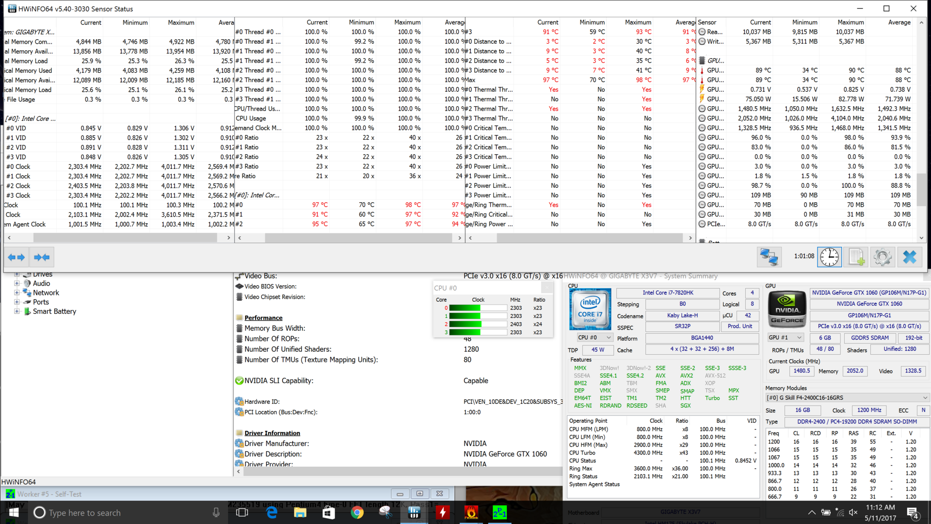Click the shrink layout arrows icon
This screenshot has width=931, height=524.
click(42, 257)
